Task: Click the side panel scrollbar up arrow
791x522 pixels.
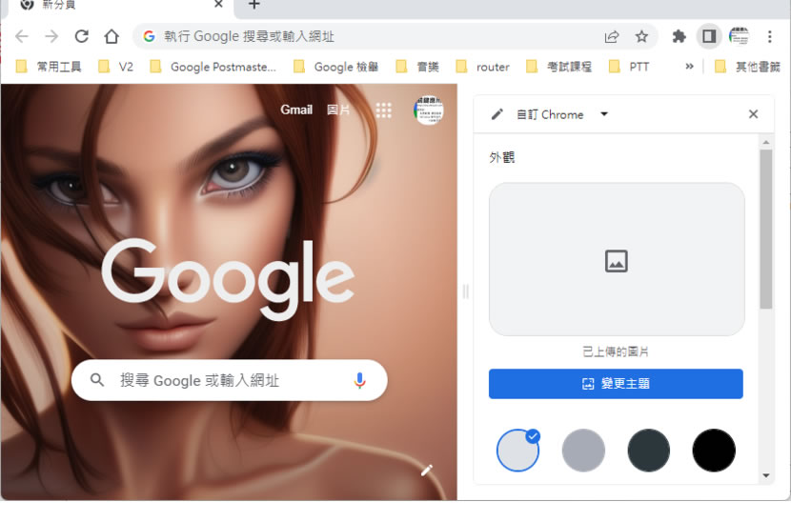Action: point(766,143)
